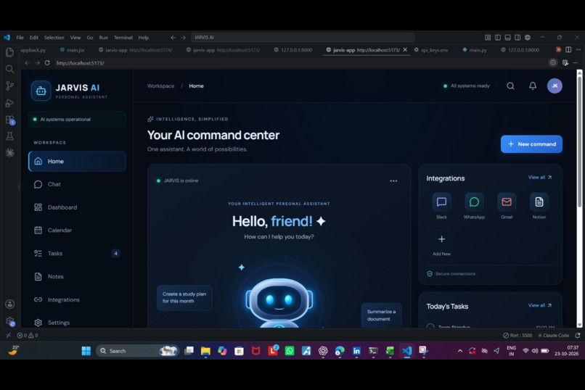This screenshot has height=390, width=585.
Task: Open the Selection menu
Action: pyautogui.click(x=54, y=38)
